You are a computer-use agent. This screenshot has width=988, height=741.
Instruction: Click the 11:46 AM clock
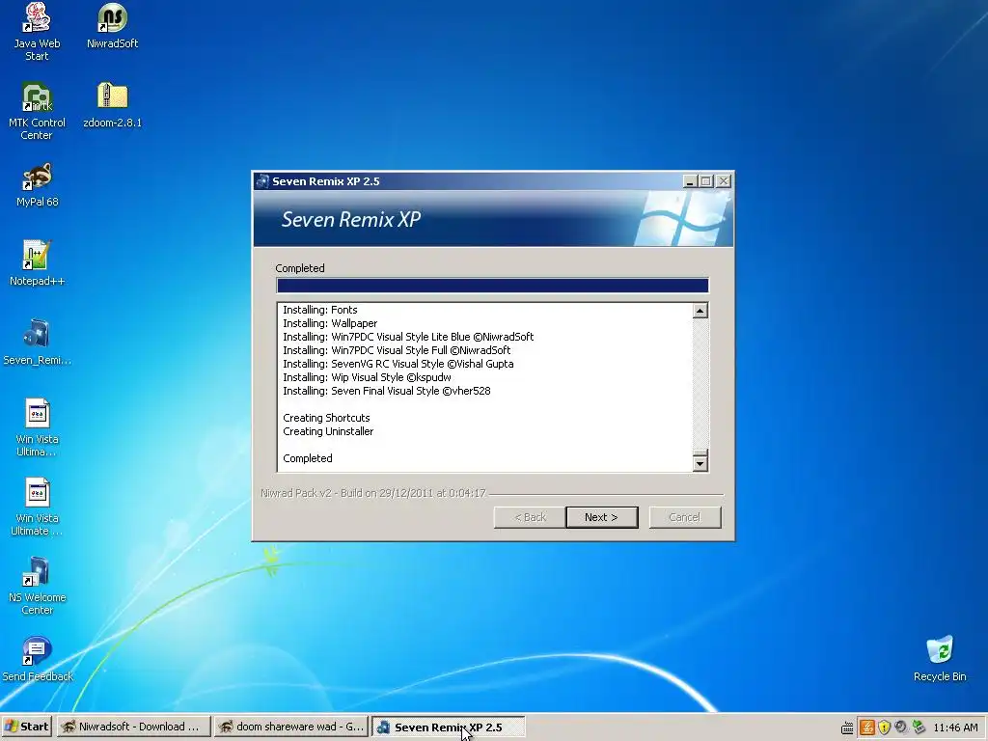click(955, 727)
